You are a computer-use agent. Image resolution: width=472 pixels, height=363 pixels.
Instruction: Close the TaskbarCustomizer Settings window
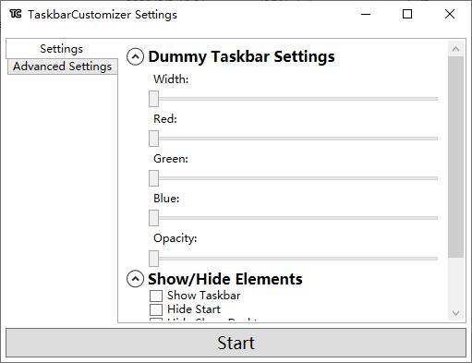450,14
